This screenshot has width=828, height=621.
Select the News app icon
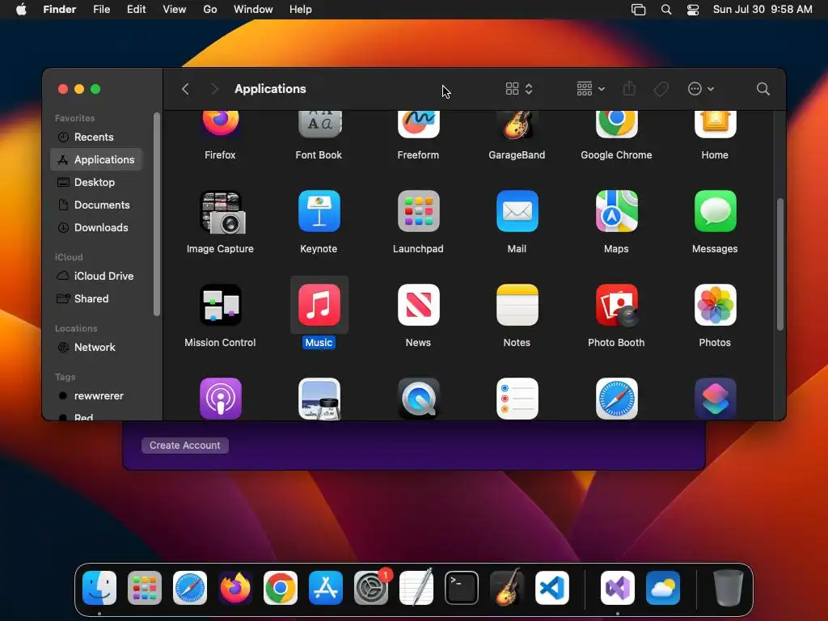(418, 305)
